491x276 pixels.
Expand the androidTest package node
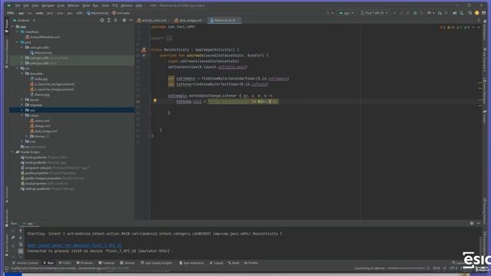pyautogui.click(x=22, y=58)
